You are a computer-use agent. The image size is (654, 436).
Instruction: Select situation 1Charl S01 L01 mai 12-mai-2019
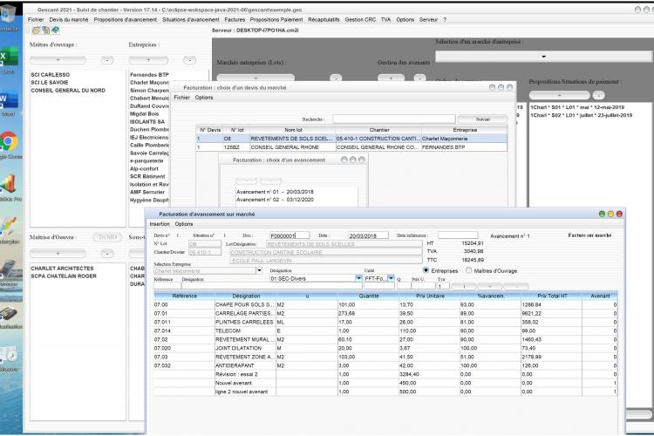(577, 107)
